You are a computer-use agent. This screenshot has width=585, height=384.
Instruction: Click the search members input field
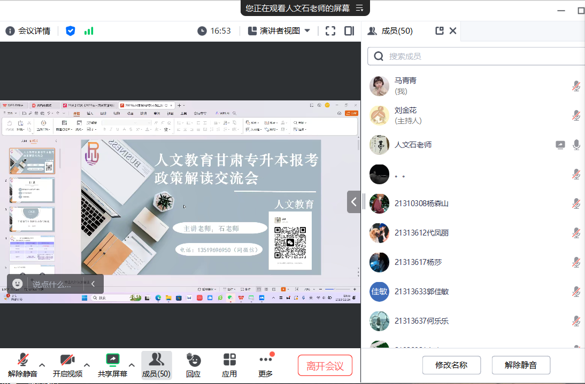click(481, 56)
